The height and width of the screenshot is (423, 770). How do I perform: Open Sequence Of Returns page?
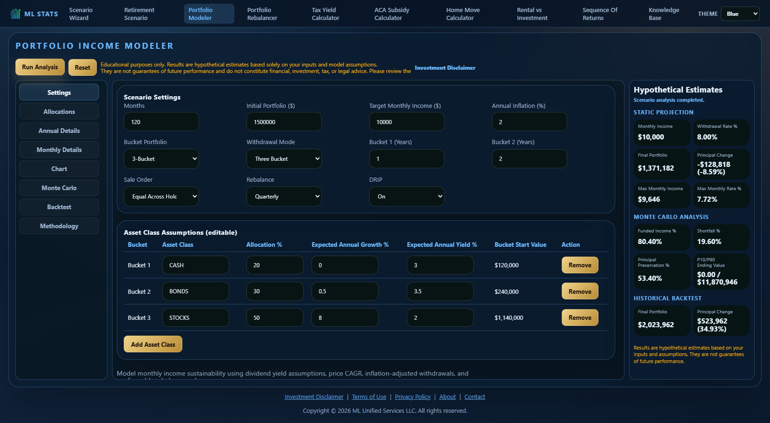tap(600, 14)
